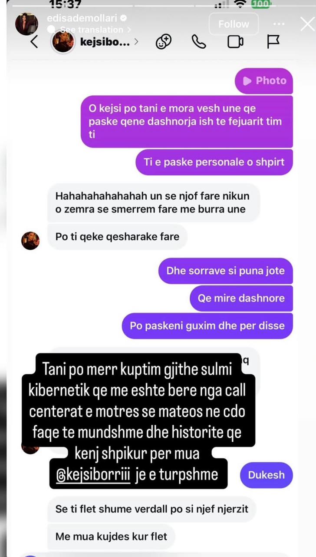The height and width of the screenshot is (557, 316).
Task: Tap the sender avatar beside 'Po ti qeke' message
Action: click(x=30, y=240)
